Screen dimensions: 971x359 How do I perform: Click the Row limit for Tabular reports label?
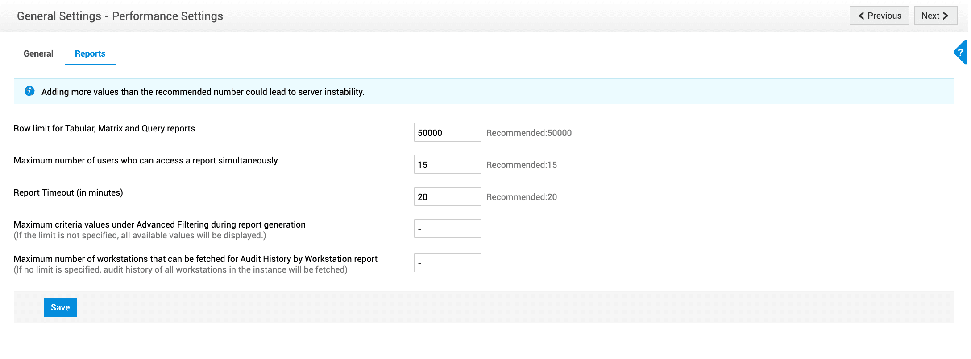pyautogui.click(x=104, y=128)
